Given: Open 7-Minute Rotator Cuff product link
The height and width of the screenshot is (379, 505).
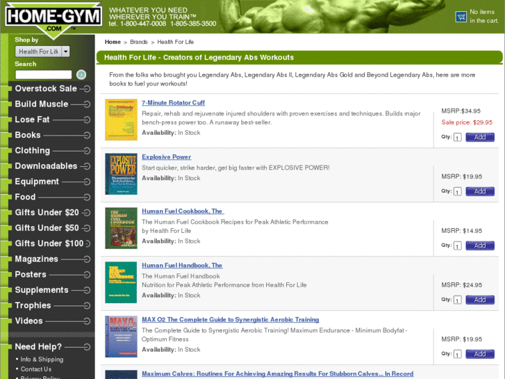Looking at the screenshot, I should pos(173,102).
